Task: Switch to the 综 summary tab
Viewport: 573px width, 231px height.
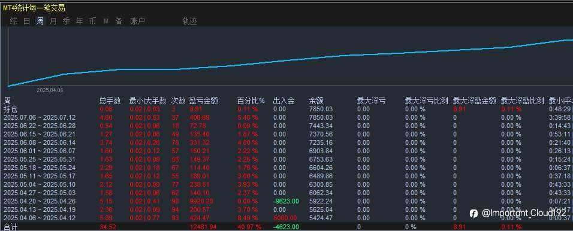Action: point(14,21)
